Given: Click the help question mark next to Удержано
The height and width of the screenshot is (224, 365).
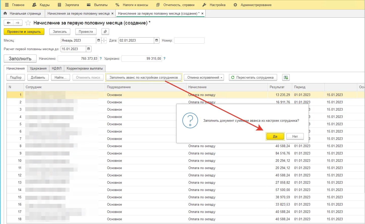Looking at the screenshot, I should tap(164, 58).
